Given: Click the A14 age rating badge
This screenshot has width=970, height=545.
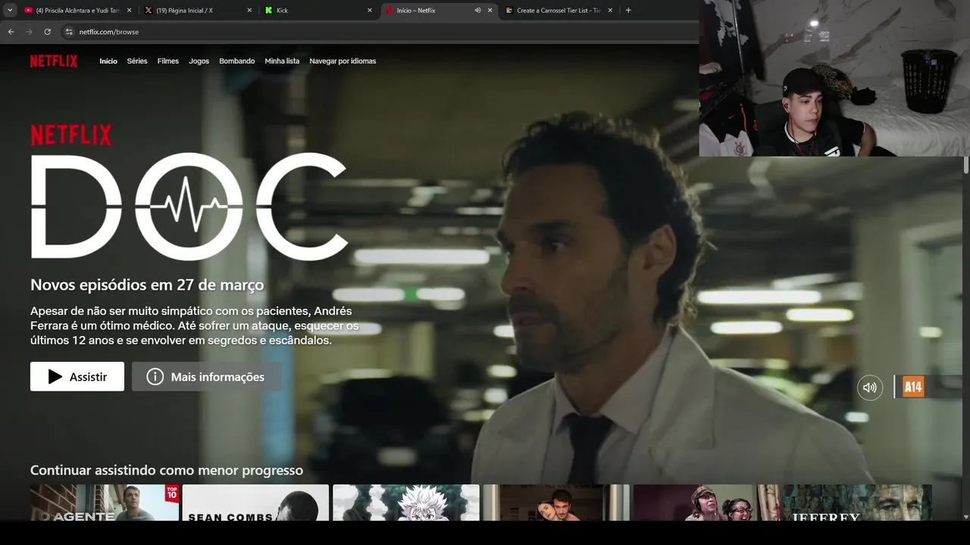Looking at the screenshot, I should point(913,388).
